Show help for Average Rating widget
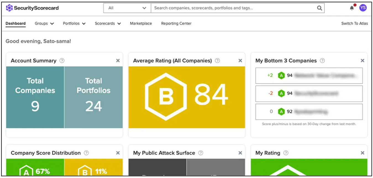Screen dimensions: 373x178 pyautogui.click(x=217, y=61)
